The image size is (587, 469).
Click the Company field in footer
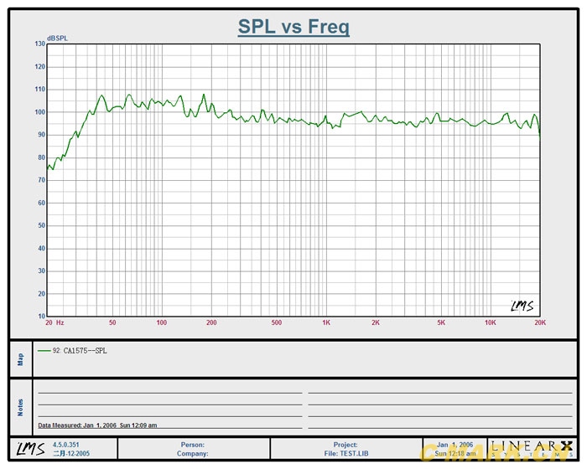192,454
